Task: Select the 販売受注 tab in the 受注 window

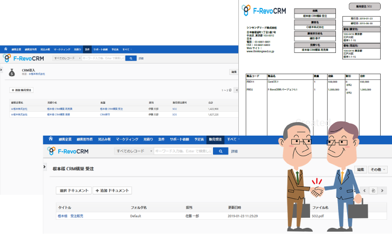Action: 215,139
